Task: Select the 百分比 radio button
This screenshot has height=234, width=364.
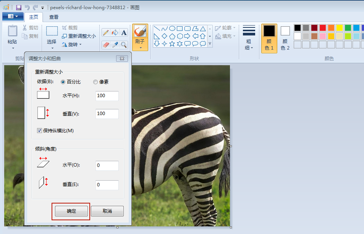Action: (63, 82)
